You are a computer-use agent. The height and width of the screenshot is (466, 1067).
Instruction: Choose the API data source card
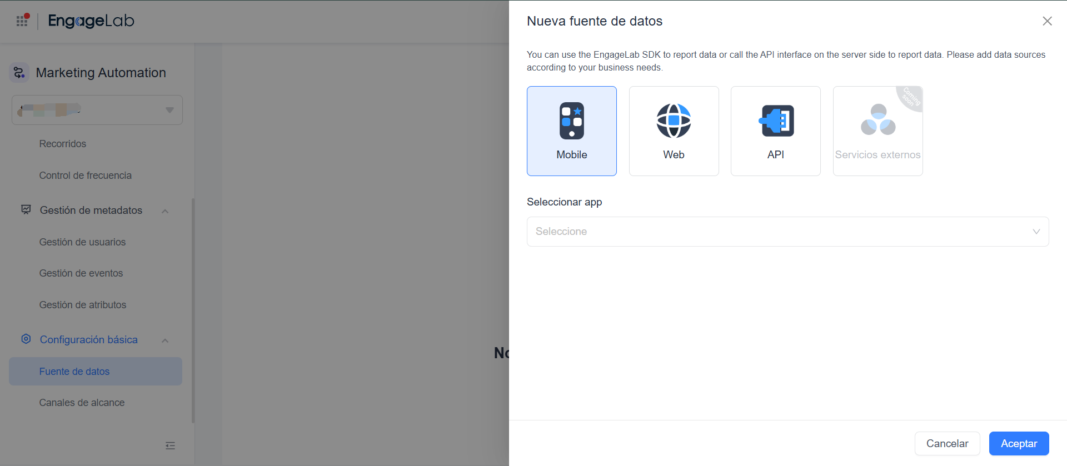776,131
